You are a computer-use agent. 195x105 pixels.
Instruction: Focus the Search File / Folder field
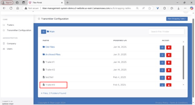[x=167, y=31]
